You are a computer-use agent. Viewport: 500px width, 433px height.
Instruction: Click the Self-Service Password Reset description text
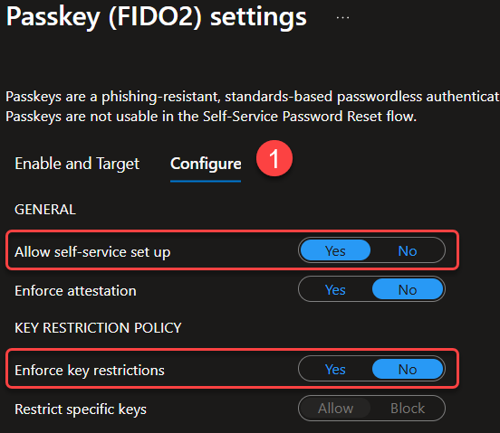(211, 117)
